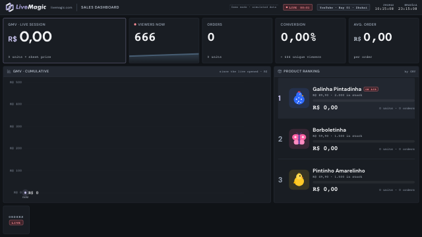422x237 pixels.
Task: Click the Galinha Pintadinha sales progress bar
Action: [363, 101]
